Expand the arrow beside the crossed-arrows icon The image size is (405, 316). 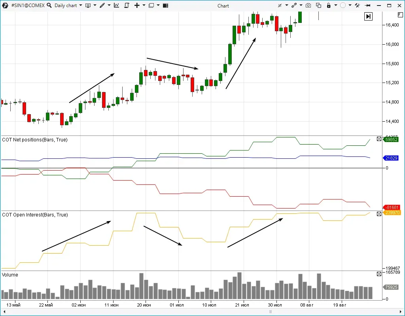coord(286,6)
